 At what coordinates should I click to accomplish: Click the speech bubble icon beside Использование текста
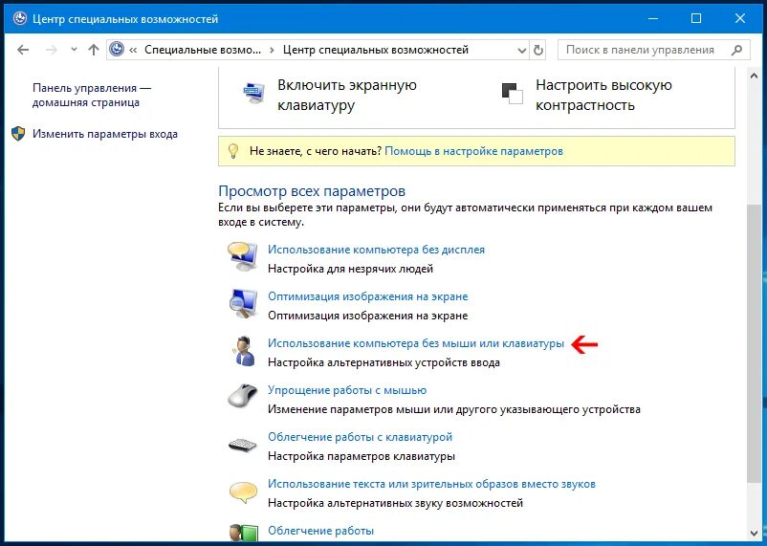(x=243, y=491)
